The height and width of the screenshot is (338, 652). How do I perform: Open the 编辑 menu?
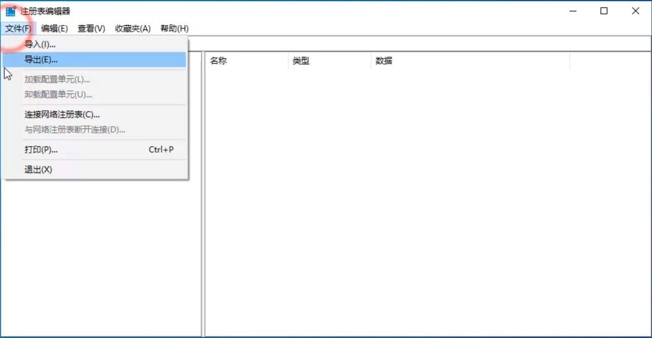click(54, 28)
